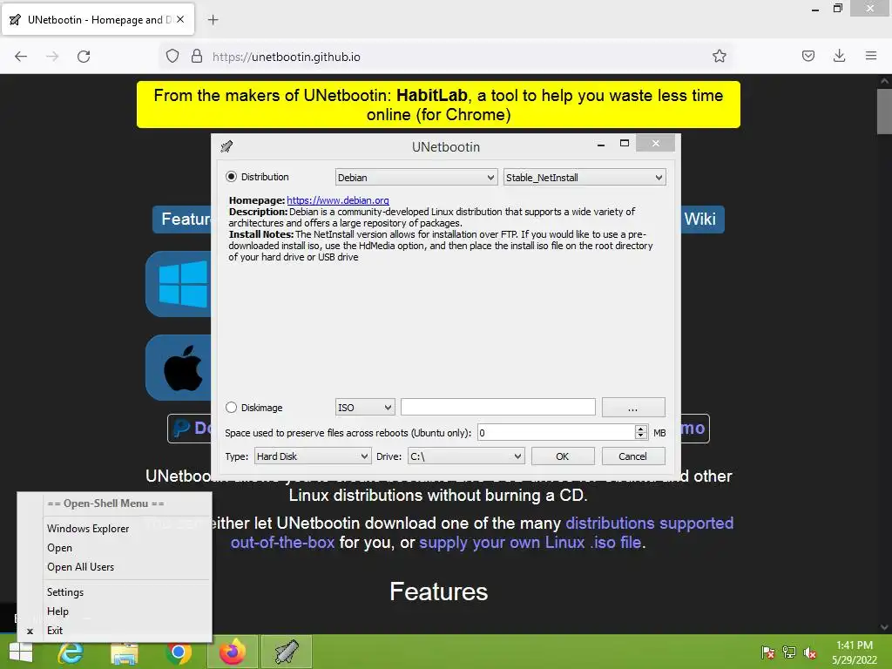This screenshot has width=892, height=669.
Task: Select the Diskimage radio button
Action: (x=231, y=408)
